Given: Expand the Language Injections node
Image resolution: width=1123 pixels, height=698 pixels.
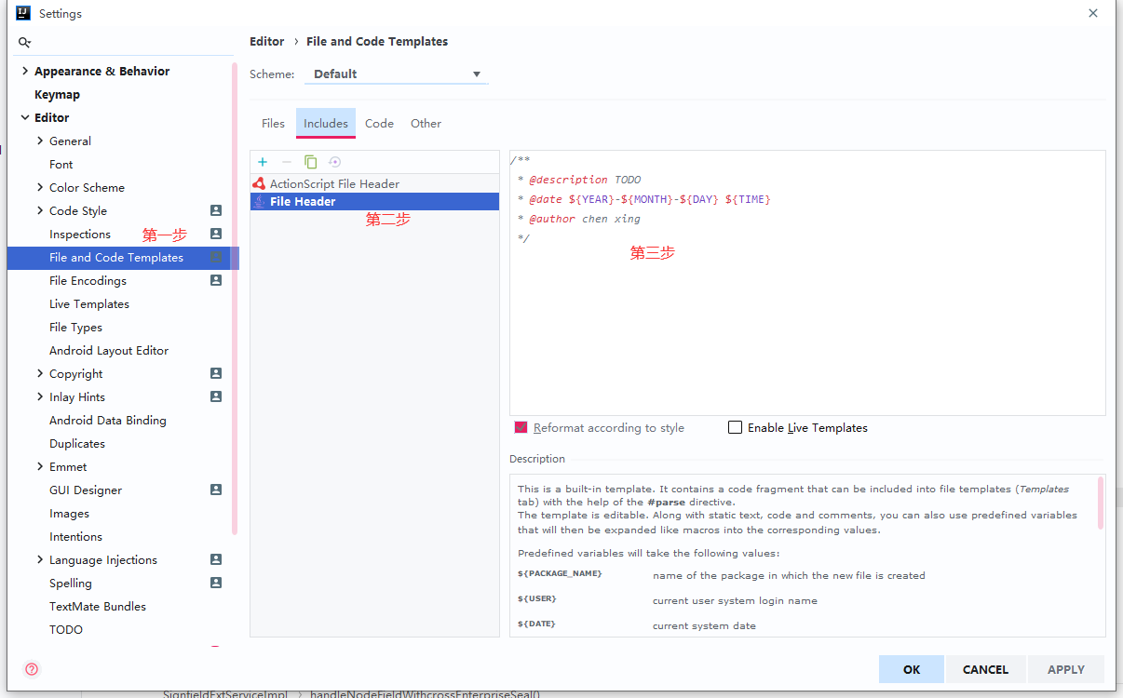Looking at the screenshot, I should [40, 559].
